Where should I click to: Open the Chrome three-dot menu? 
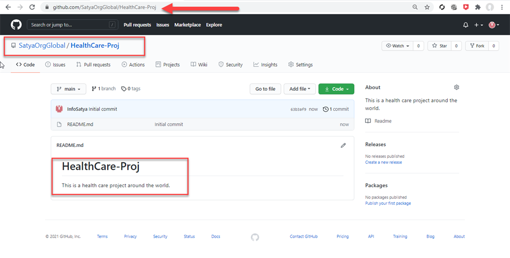pyautogui.click(x=502, y=7)
